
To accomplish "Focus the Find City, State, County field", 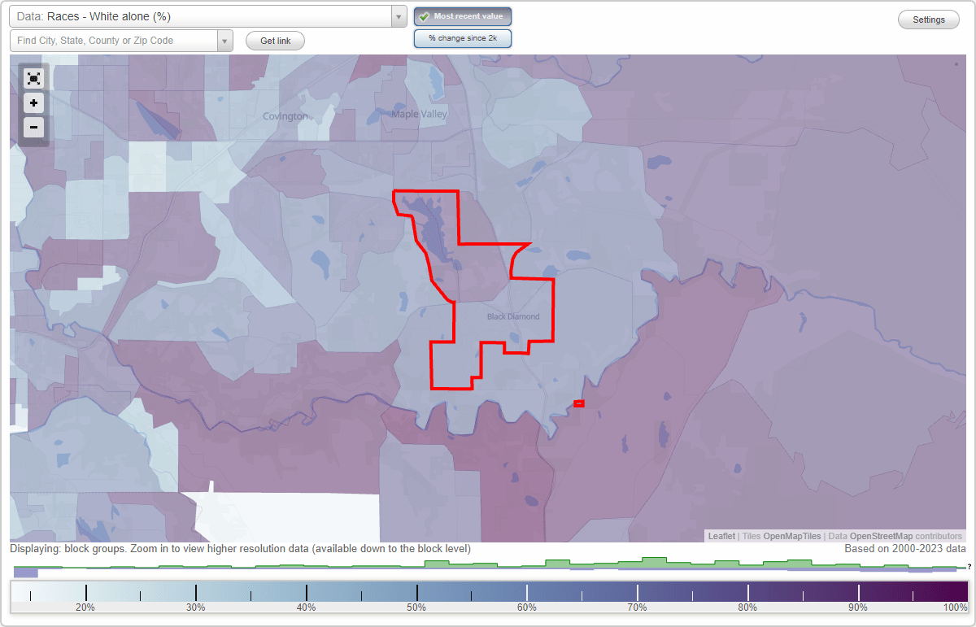I will click(114, 41).
